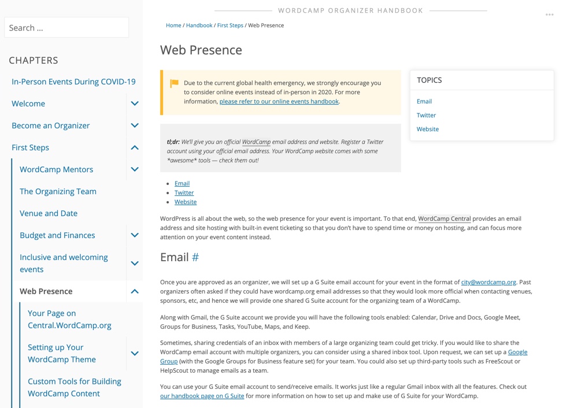Image resolution: width=585 pixels, height=408 pixels.
Task: Open In-Person Events During COVID-19 chapter
Action: pos(73,81)
